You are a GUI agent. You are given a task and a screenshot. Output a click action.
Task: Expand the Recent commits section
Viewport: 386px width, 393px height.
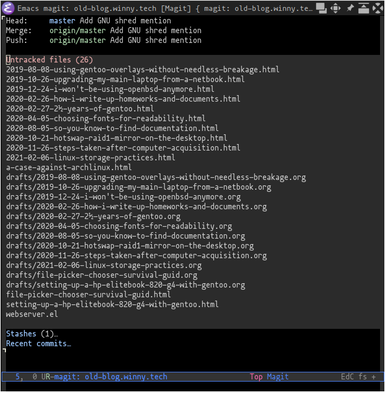[x=39, y=344]
